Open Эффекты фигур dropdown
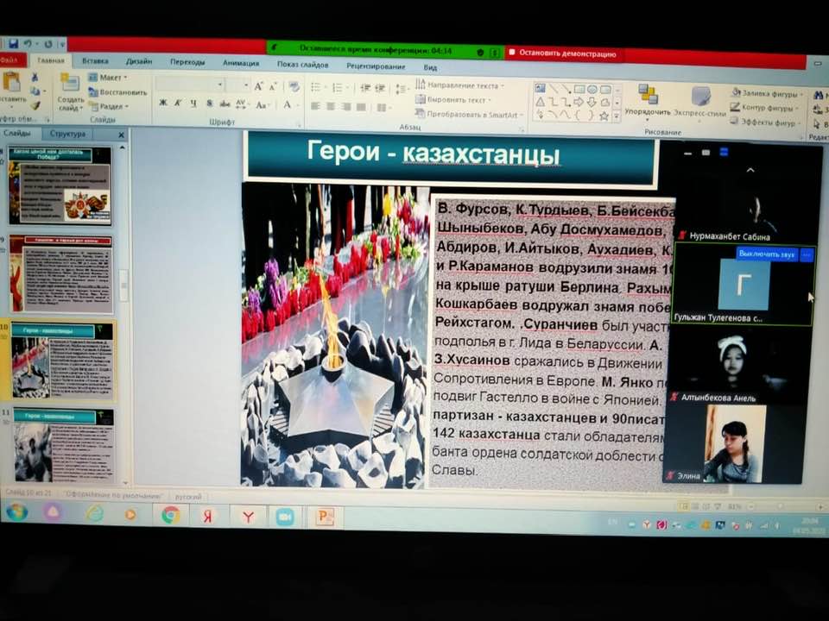The width and height of the screenshot is (829, 621). (766, 122)
